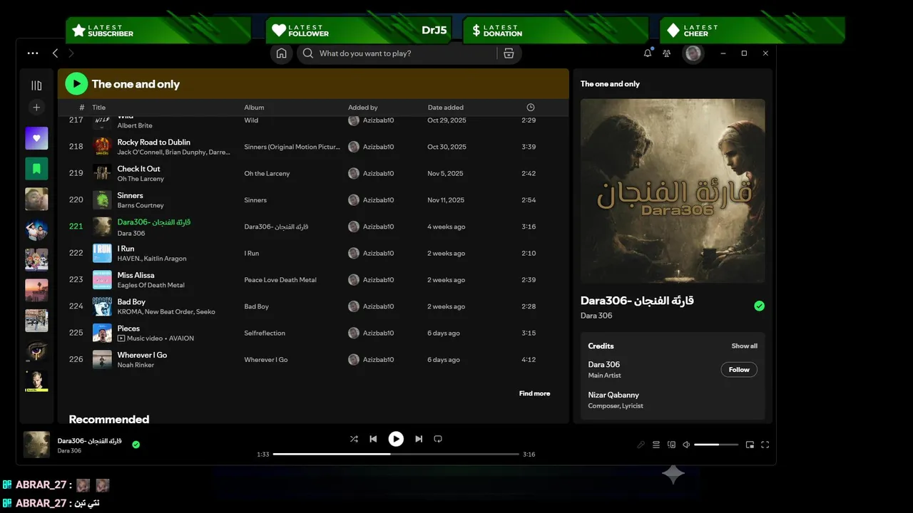Sort by 'Added by' column header
The image size is (913, 513).
[362, 108]
